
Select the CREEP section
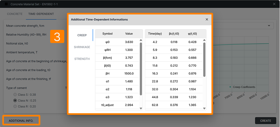pyautogui.click(x=82, y=35)
